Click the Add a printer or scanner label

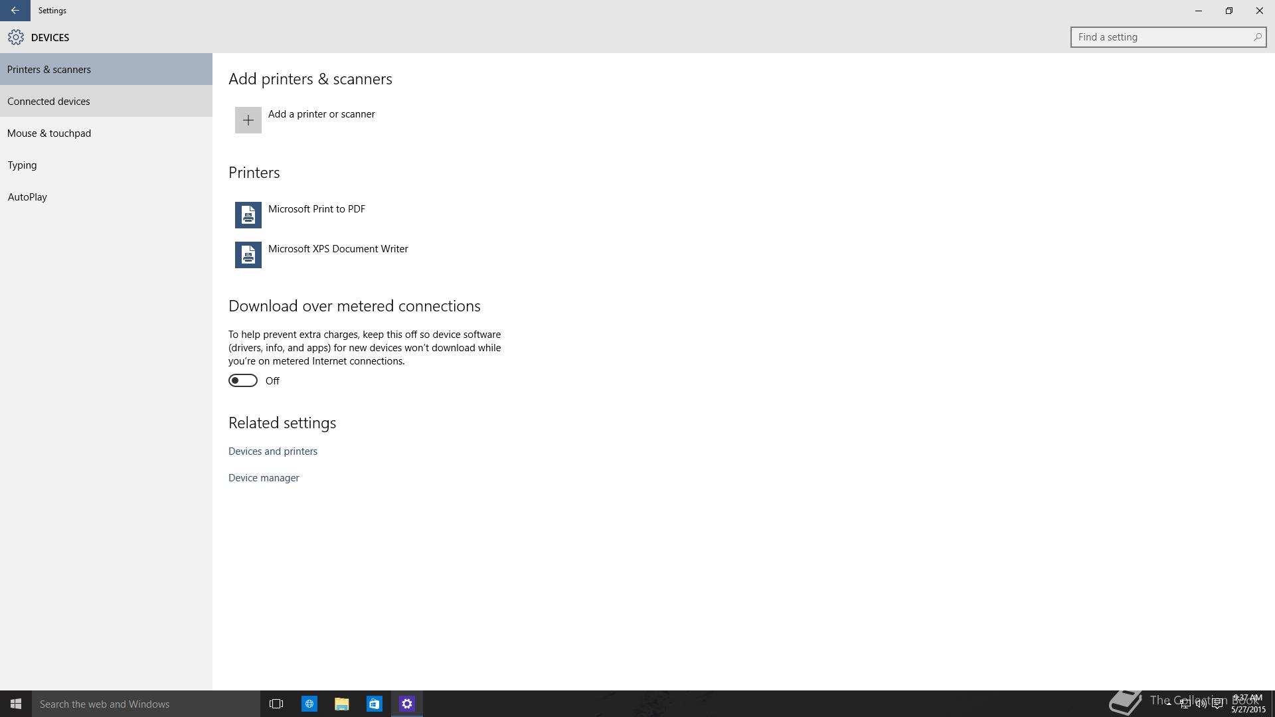tap(321, 114)
